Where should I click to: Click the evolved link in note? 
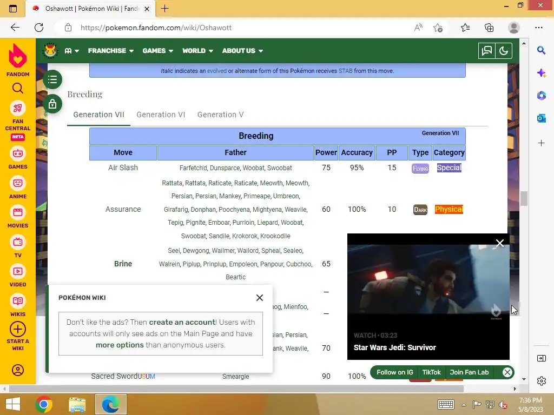coord(216,71)
